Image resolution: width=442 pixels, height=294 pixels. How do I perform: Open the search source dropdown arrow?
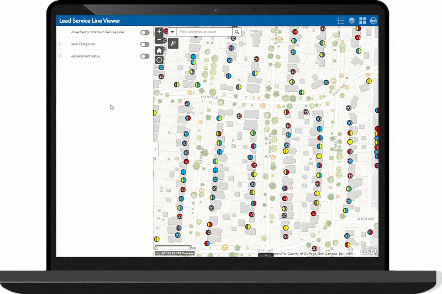click(x=172, y=32)
